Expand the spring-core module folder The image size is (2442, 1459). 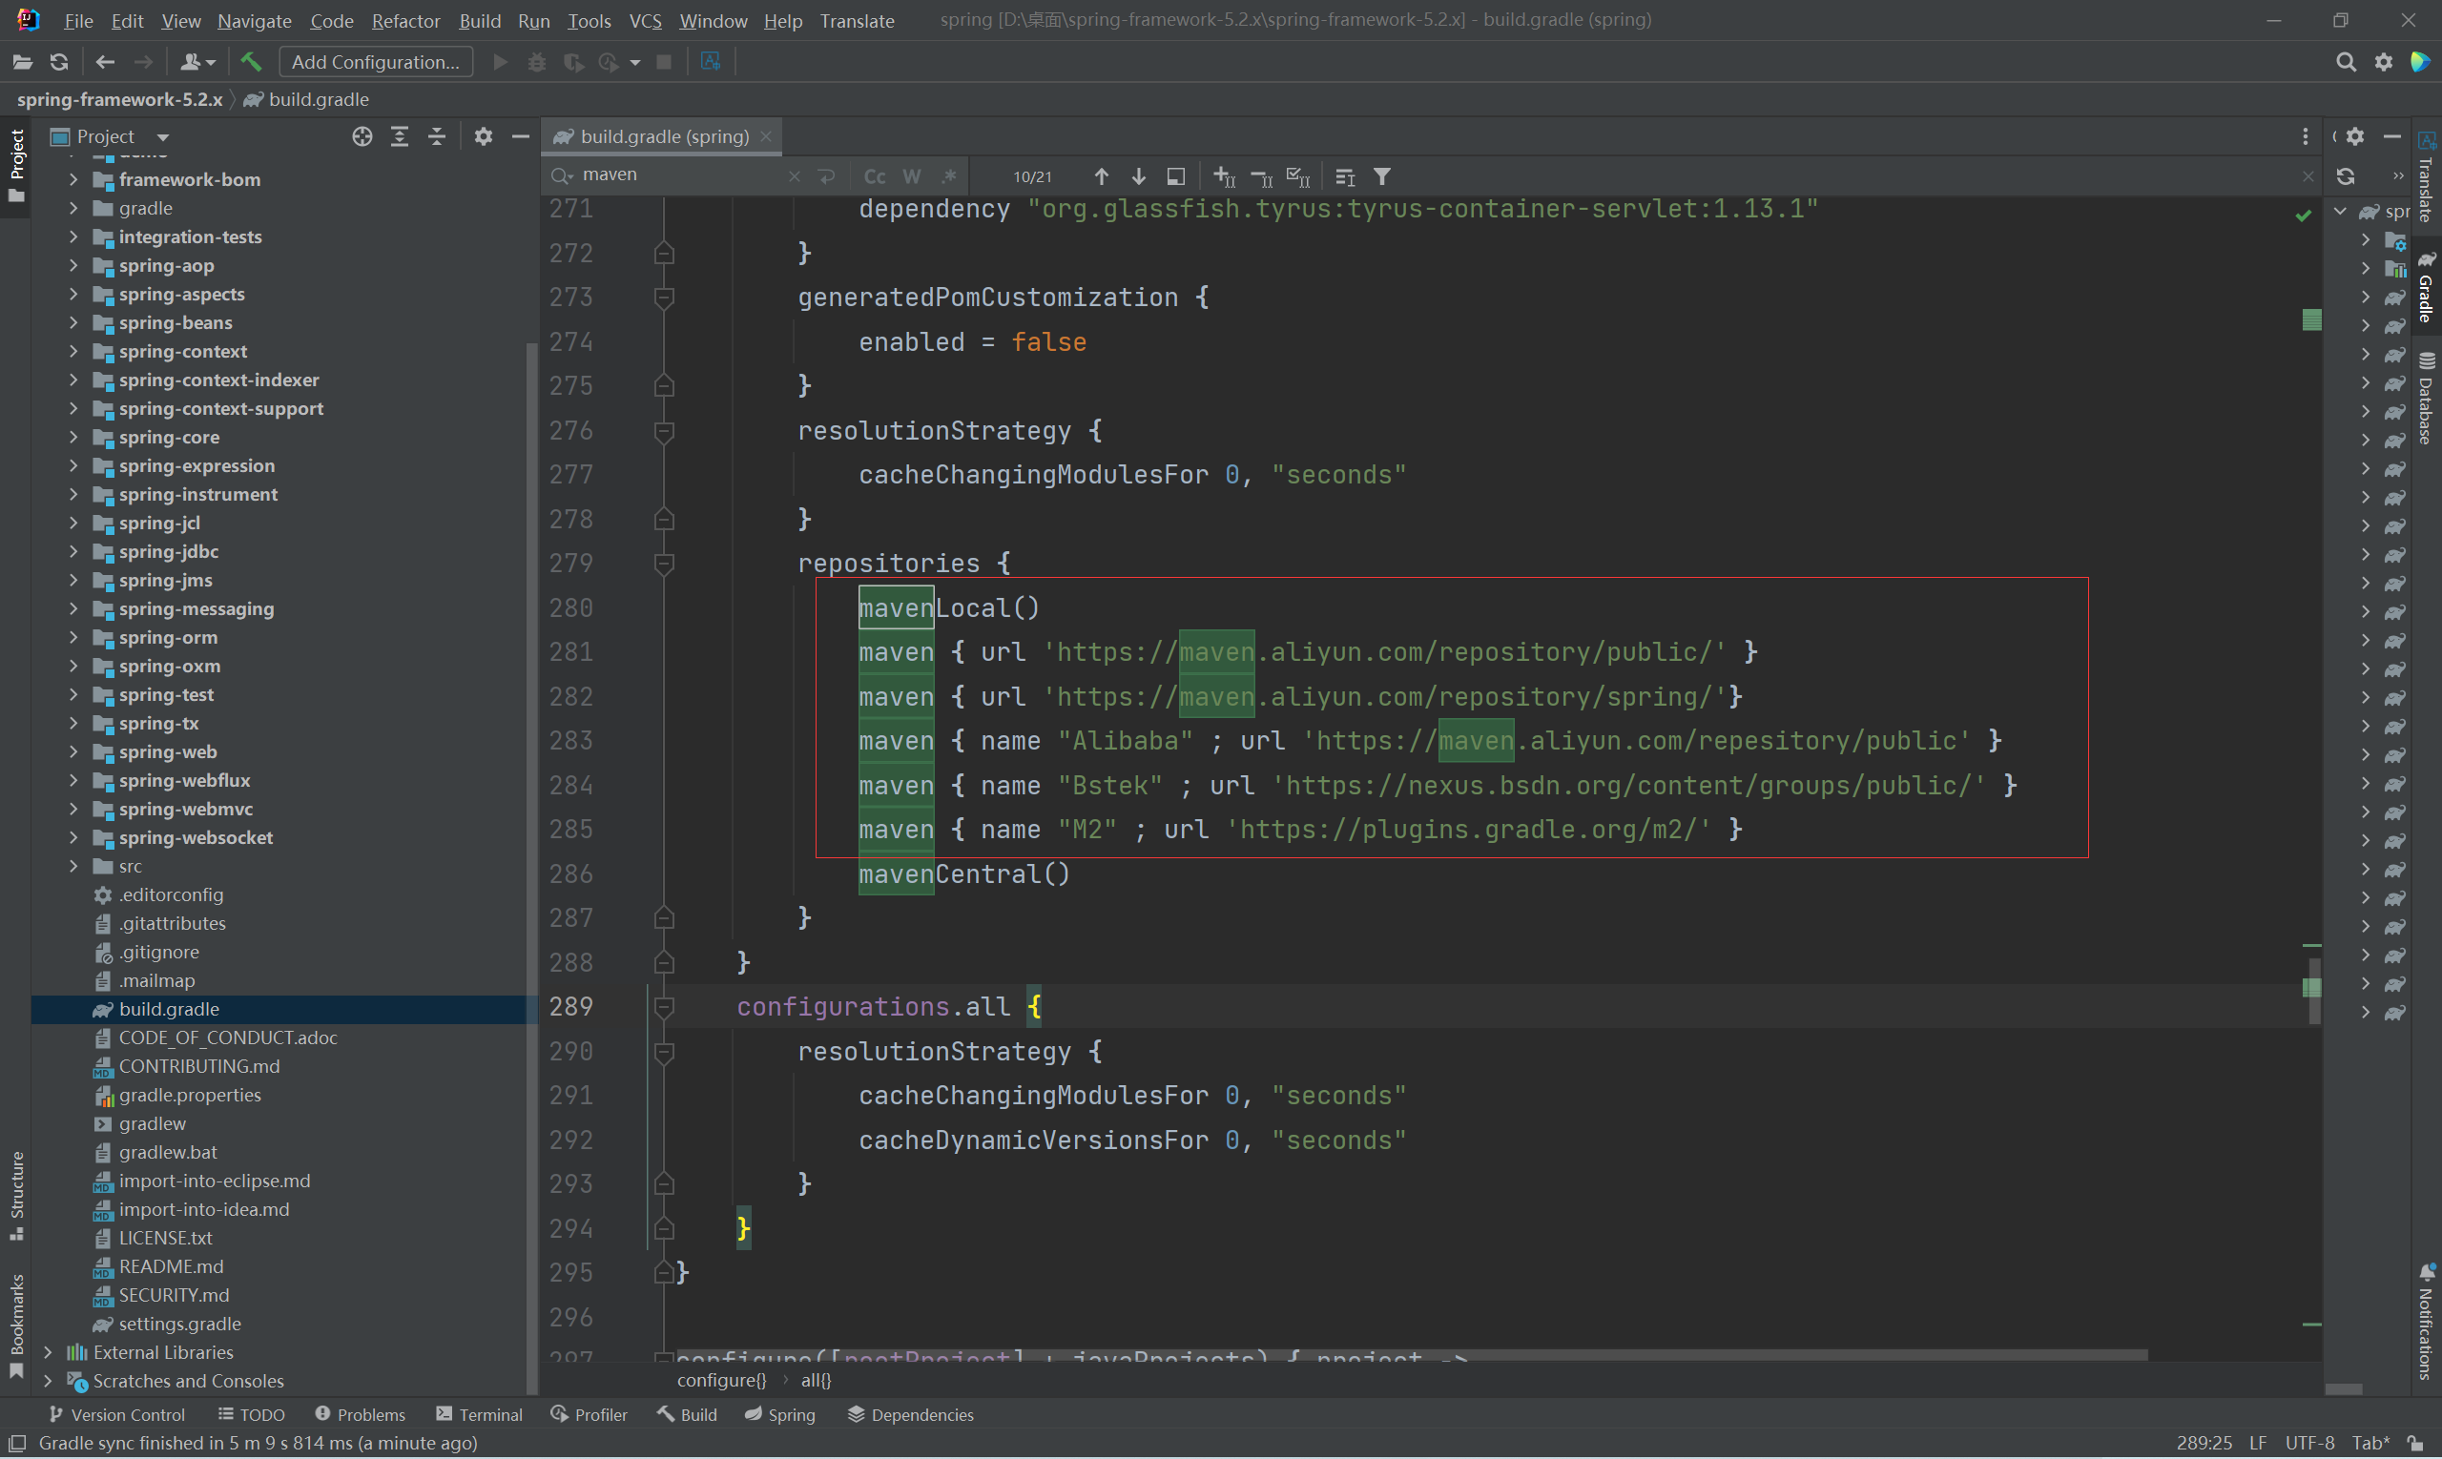[x=73, y=438]
